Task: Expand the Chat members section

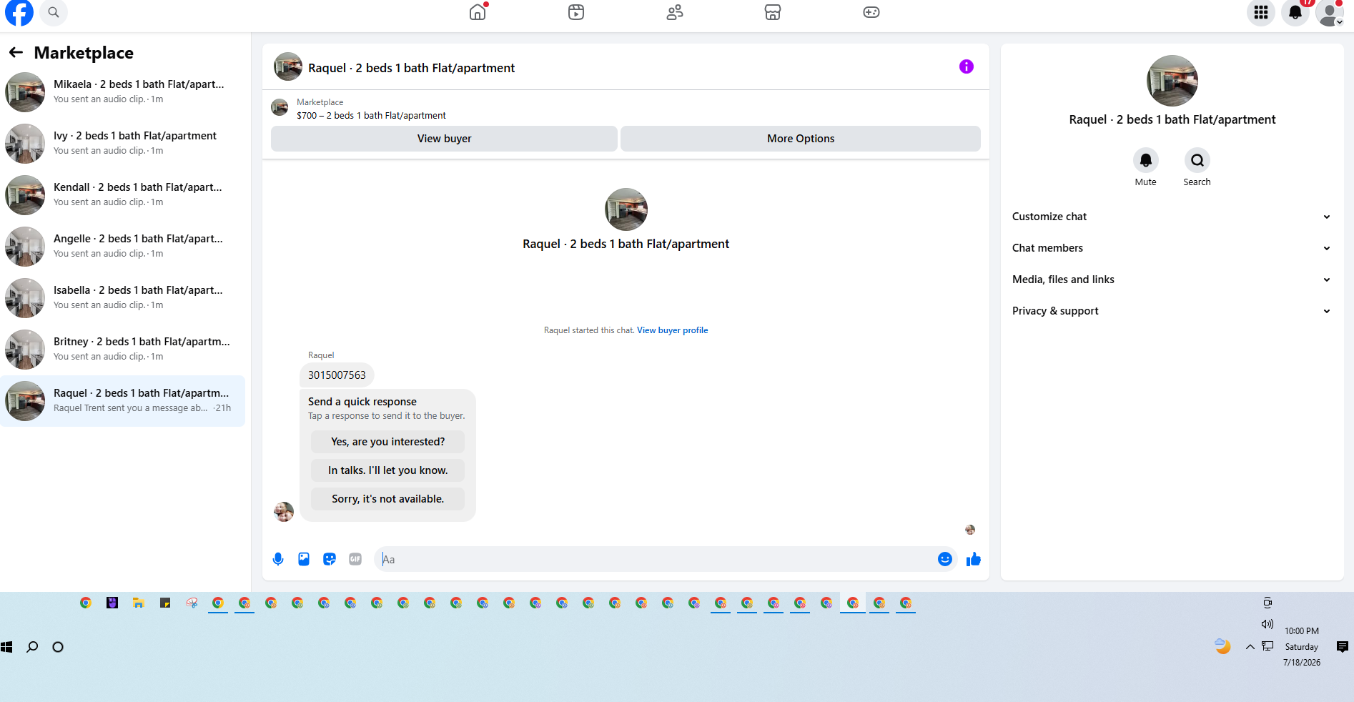Action: coord(1172,248)
